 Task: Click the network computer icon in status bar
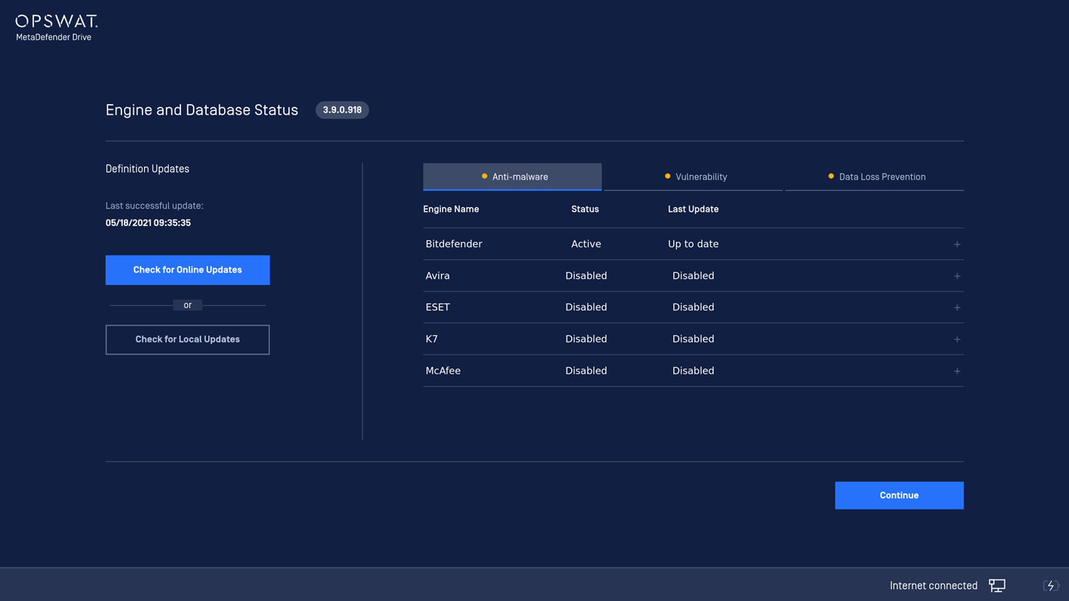click(997, 586)
